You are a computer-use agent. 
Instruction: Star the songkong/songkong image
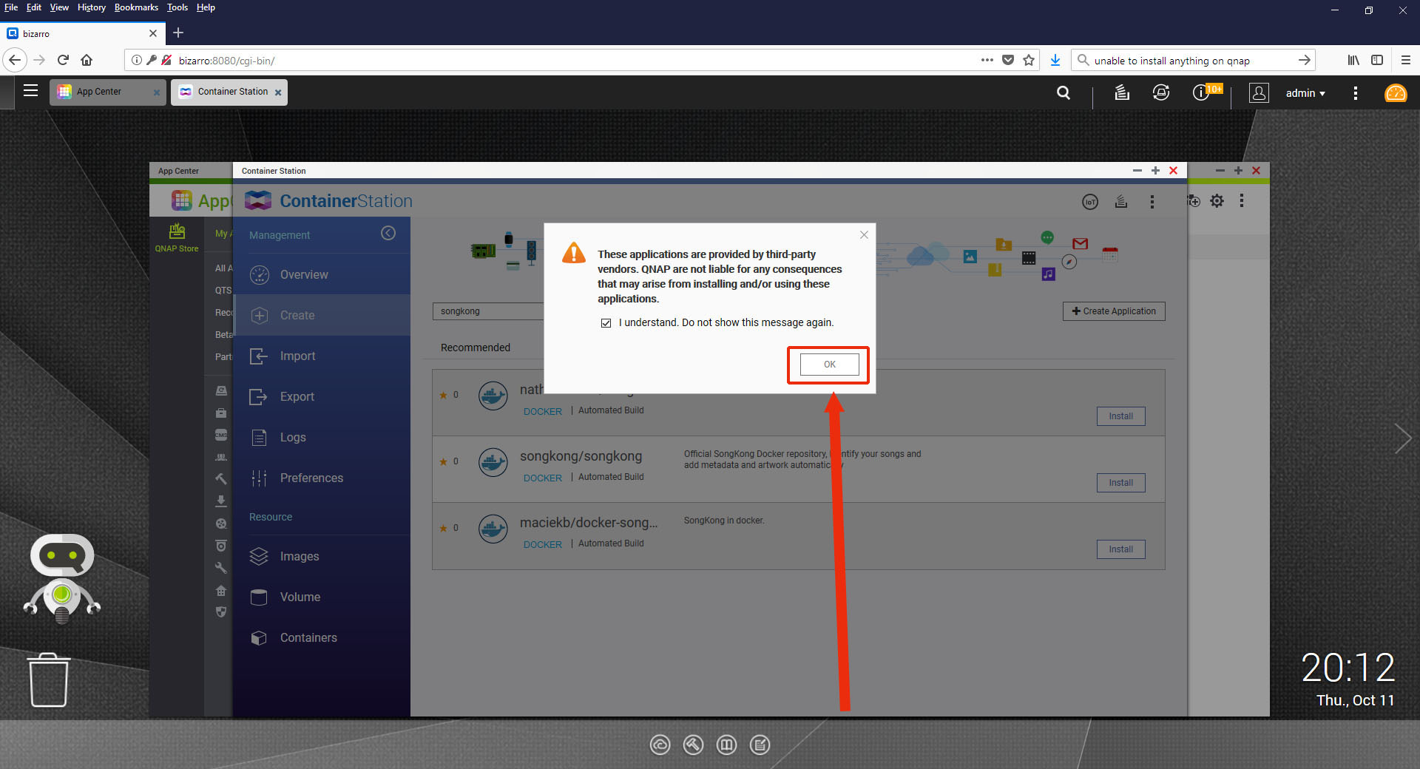click(x=444, y=461)
